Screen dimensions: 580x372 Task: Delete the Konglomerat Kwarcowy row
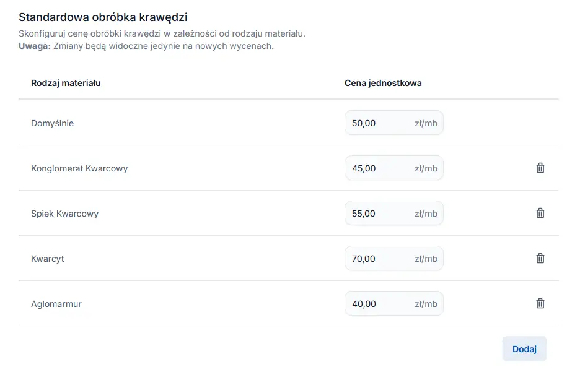(x=540, y=168)
